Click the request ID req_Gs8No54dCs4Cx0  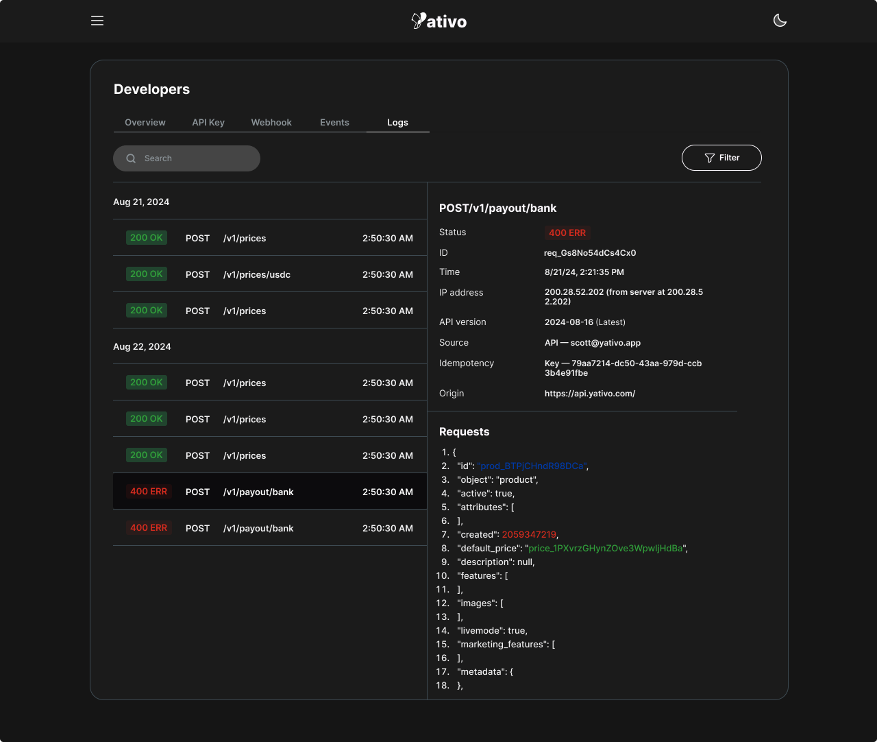click(590, 253)
